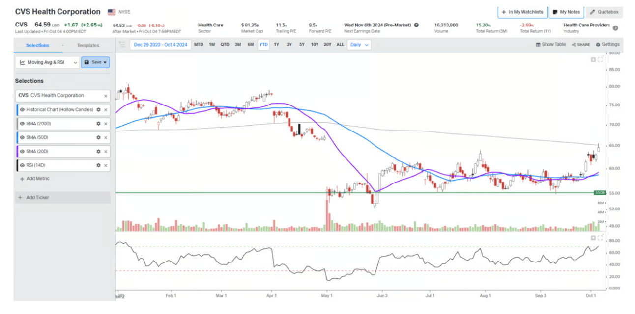This screenshot has height=314, width=635.
Task: Hide the SMA (200D) series
Action: pos(22,124)
